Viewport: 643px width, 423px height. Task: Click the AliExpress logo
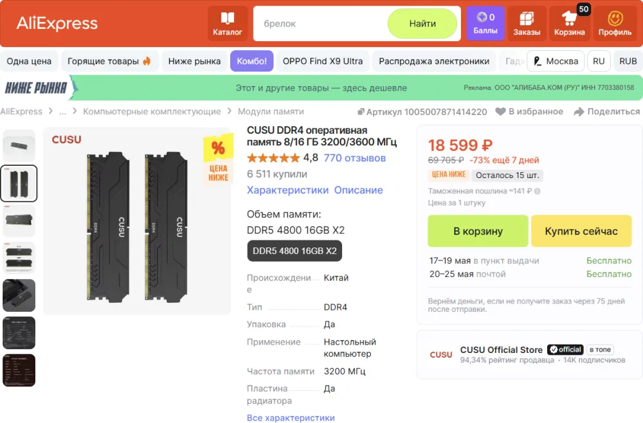(x=57, y=23)
